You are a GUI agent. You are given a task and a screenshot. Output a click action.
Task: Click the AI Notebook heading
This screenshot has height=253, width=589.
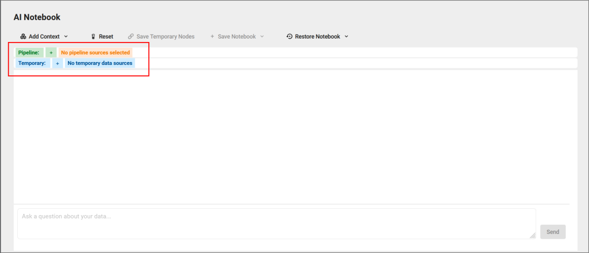(x=37, y=17)
